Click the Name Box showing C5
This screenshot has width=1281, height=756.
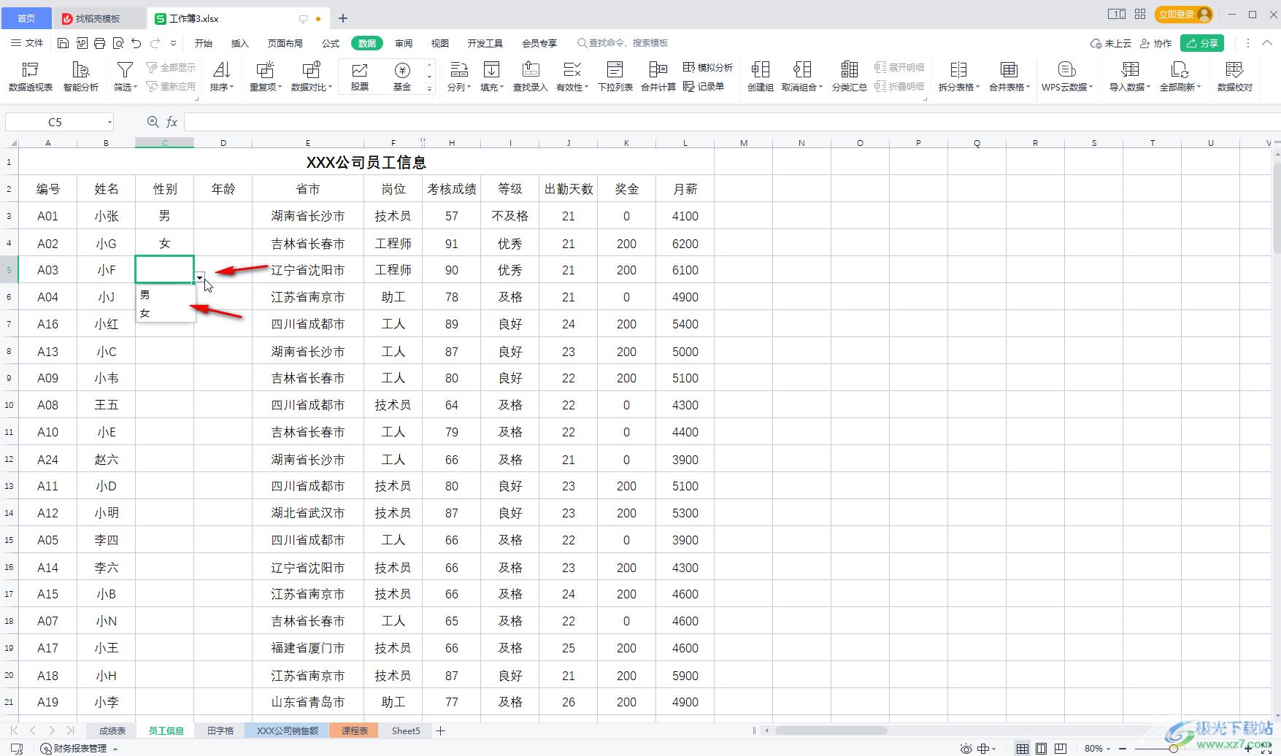coord(59,122)
